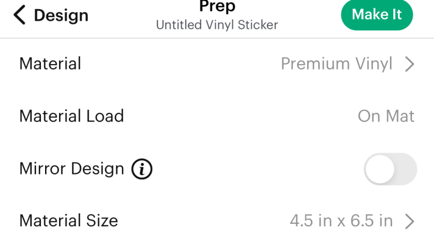Select the Material Size row label

(69, 221)
